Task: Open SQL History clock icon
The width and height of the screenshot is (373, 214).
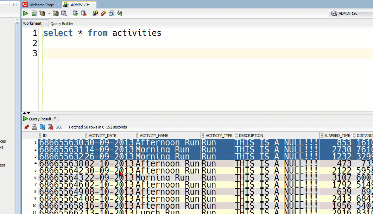Action: click(112, 13)
